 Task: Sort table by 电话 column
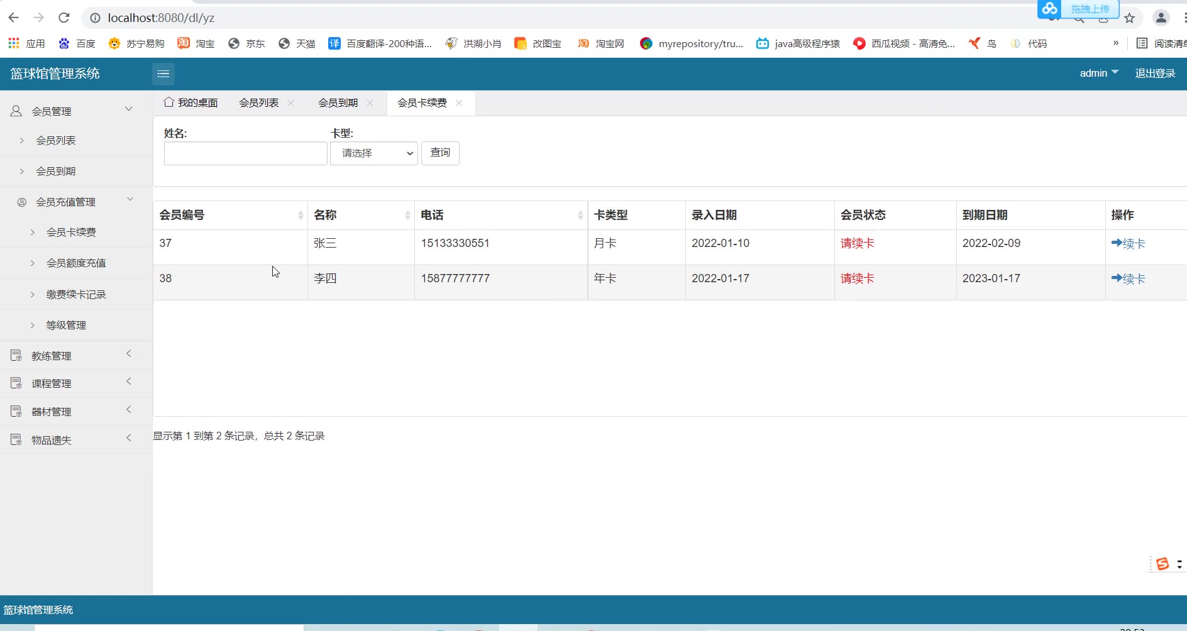tap(580, 216)
